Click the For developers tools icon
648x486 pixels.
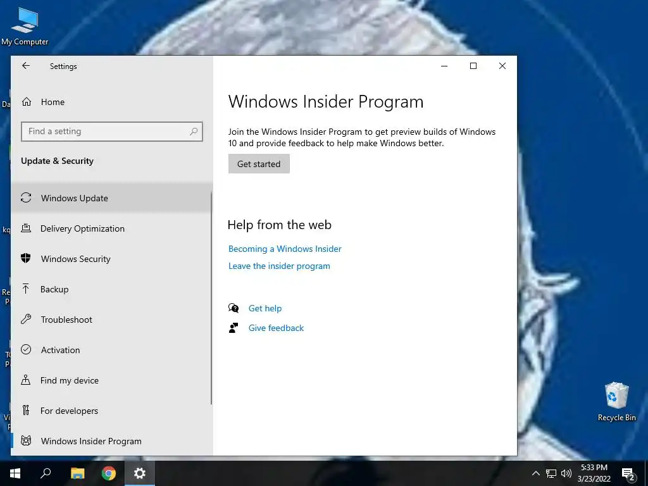point(26,410)
